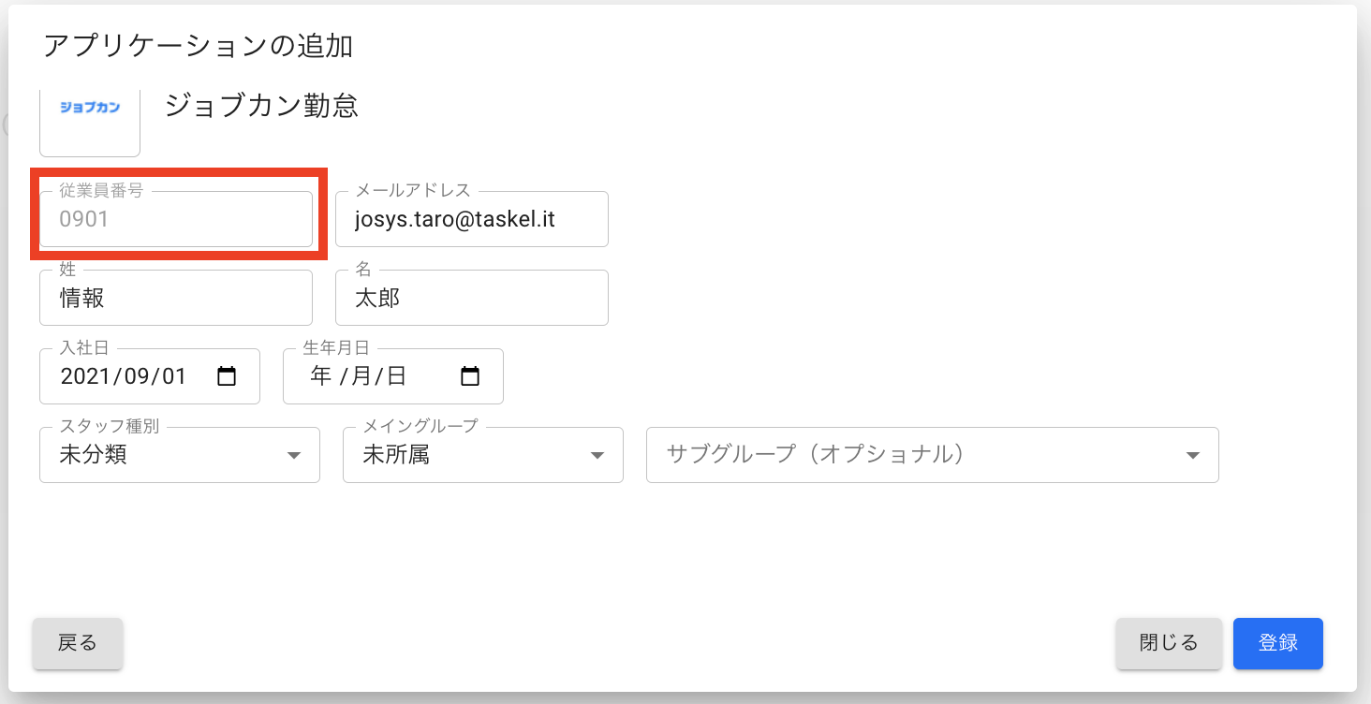
Task: Click the ジョブカン logo image
Action: tap(90, 109)
